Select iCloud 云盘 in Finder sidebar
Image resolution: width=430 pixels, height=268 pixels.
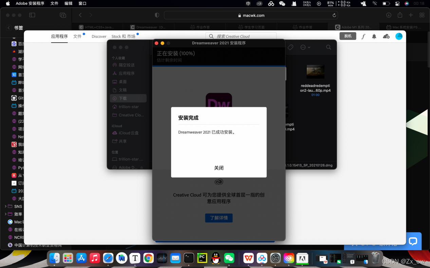click(128, 133)
